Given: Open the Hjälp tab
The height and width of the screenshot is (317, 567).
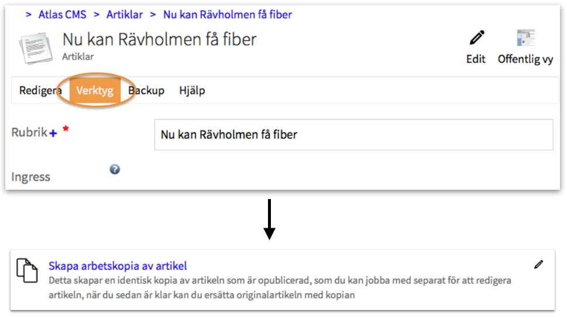Looking at the screenshot, I should click(192, 90).
